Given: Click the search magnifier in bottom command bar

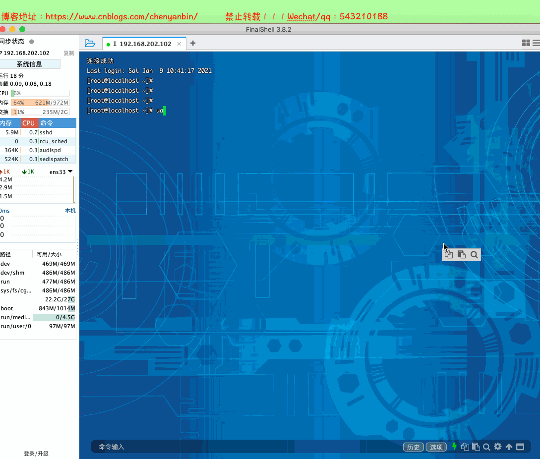Looking at the screenshot, I should point(486,447).
